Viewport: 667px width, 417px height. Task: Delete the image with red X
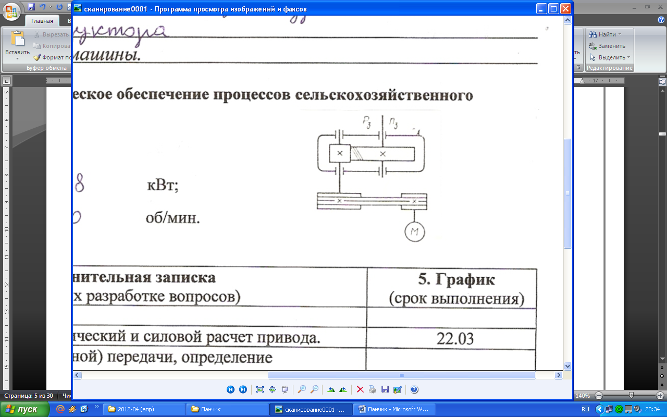click(360, 389)
